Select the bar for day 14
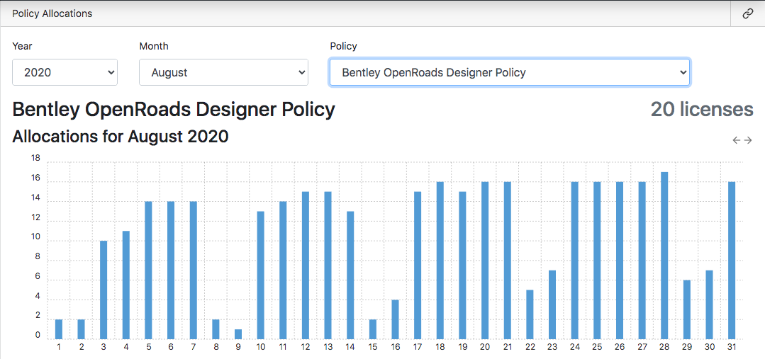This screenshot has width=765, height=359. pos(351,275)
